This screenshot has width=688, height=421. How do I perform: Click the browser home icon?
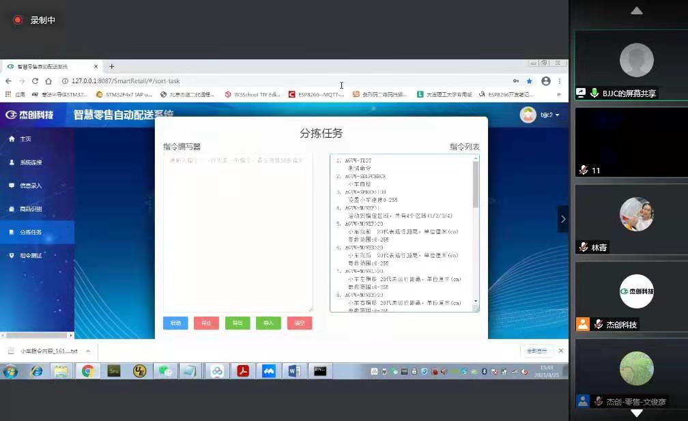click(x=48, y=81)
